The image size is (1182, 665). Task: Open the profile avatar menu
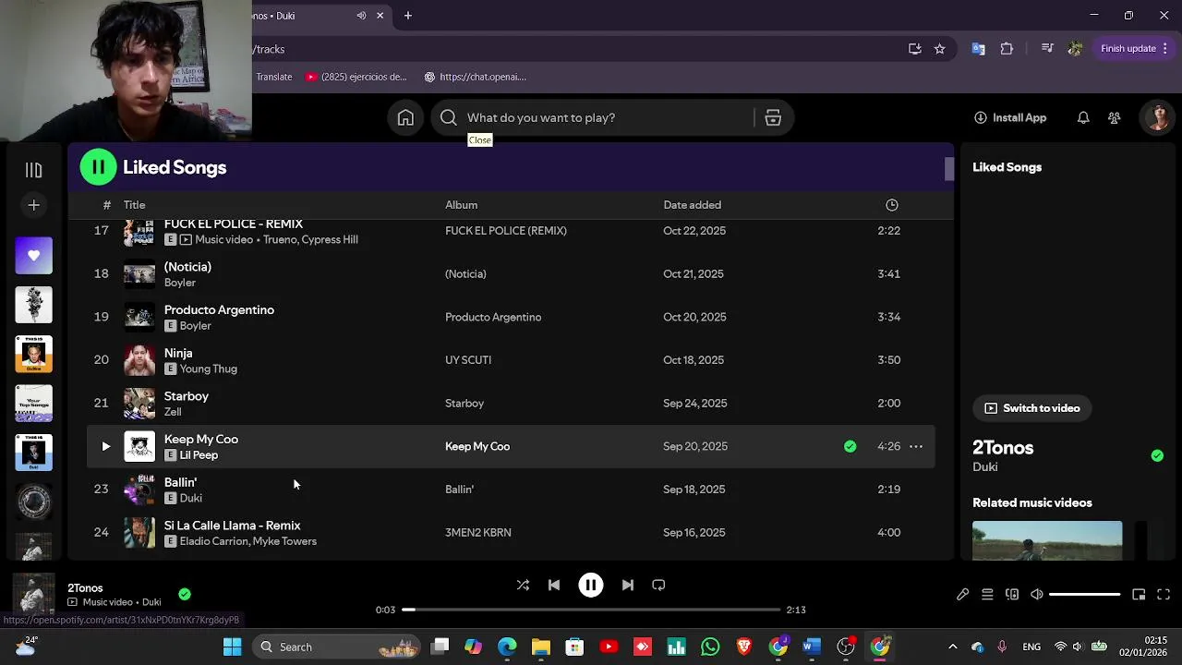1157,117
